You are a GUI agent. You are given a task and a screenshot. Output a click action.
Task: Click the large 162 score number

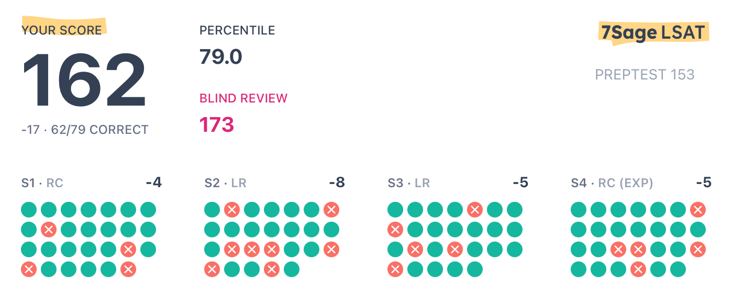84,81
